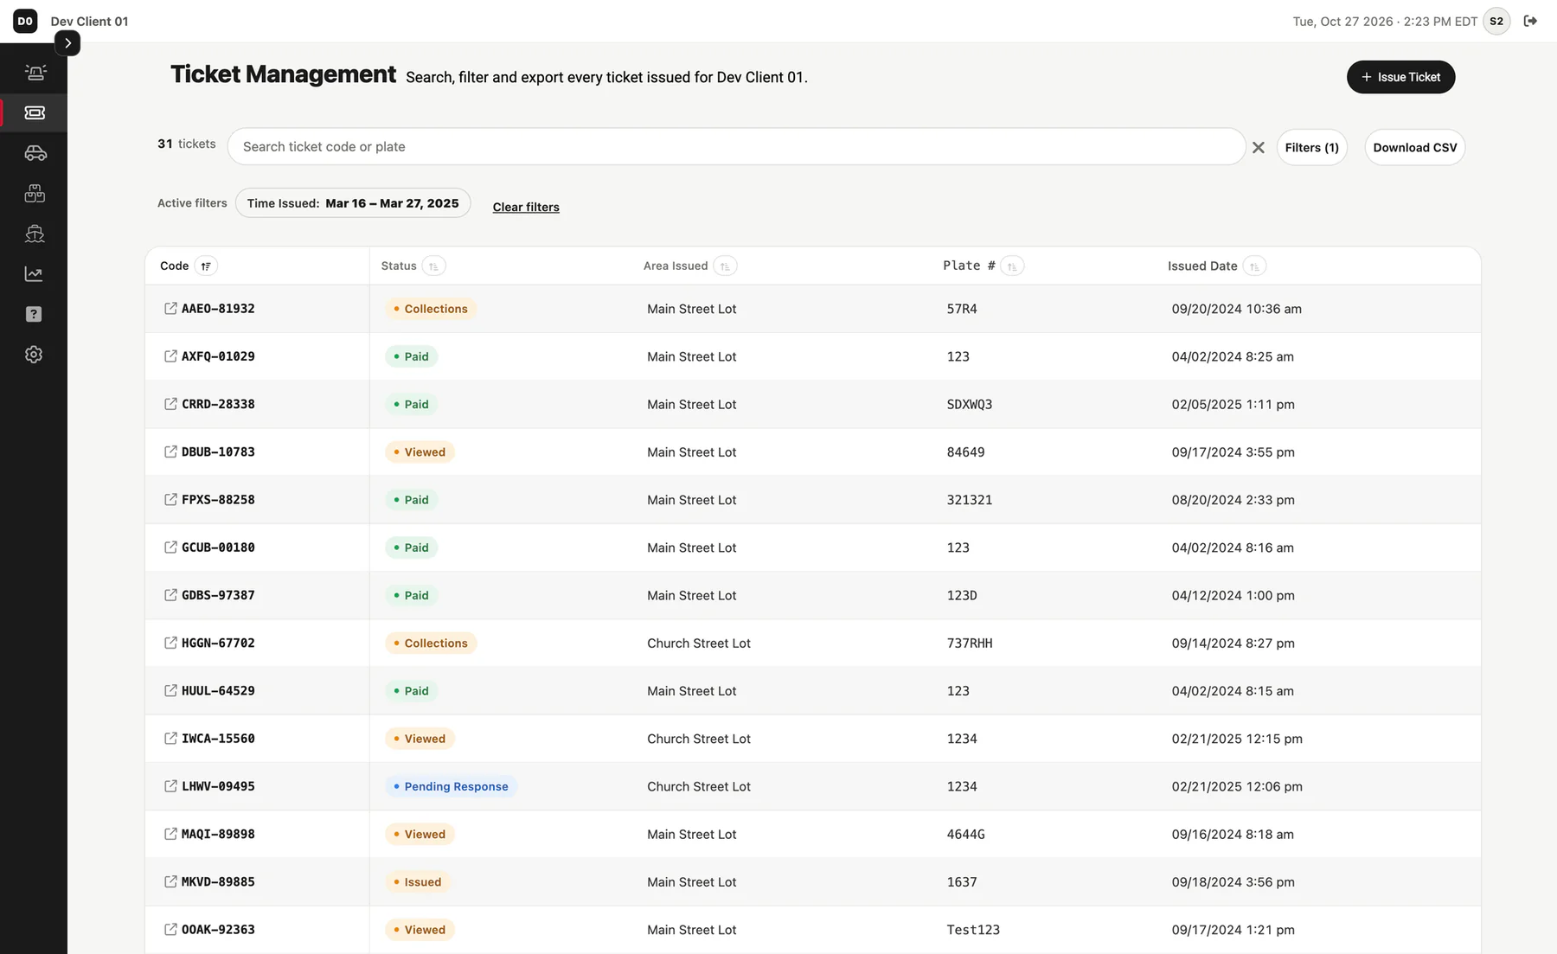Open ticket HGGN-67702 external link icon
Image resolution: width=1557 pixels, height=954 pixels.
(170, 643)
